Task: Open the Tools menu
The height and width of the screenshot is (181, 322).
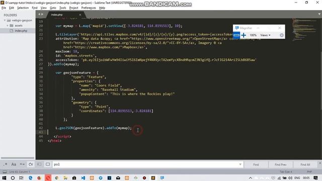Action: coord(62,8)
